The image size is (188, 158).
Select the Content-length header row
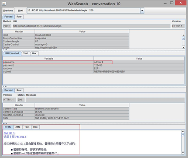coord(66,42)
